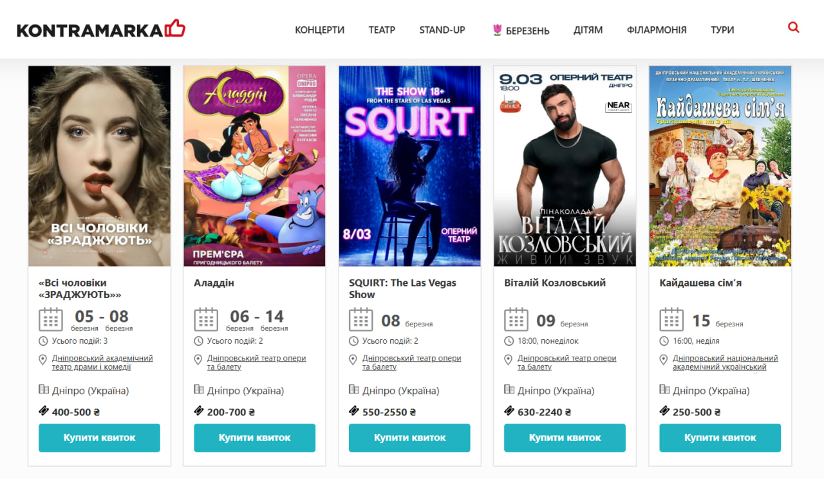This screenshot has height=479, width=824.
Task: Open Дніпровський академічний театр драми і комедії link
Action: point(102,362)
